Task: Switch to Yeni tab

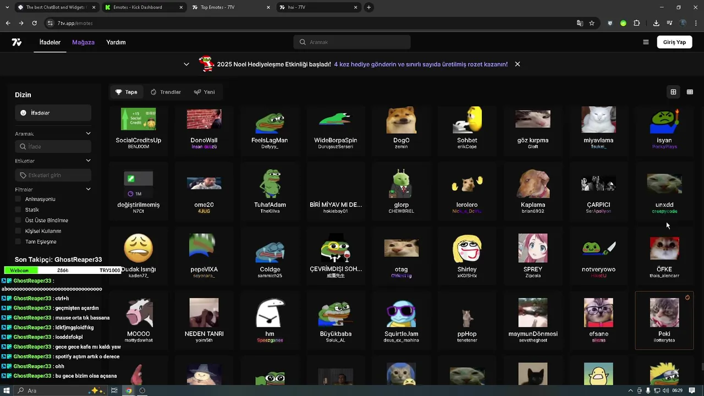Action: point(204,92)
